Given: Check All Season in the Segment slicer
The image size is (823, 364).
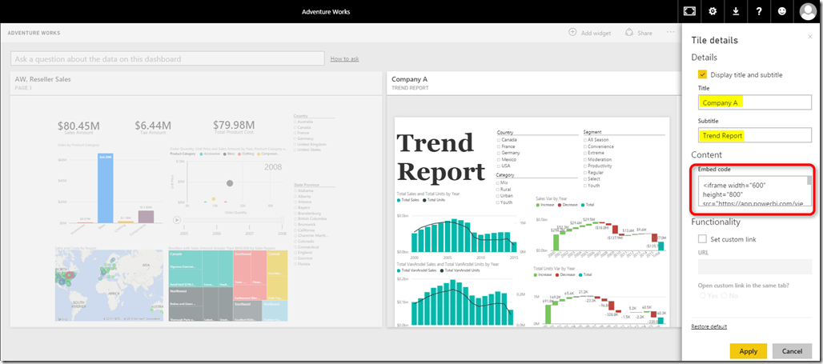Looking at the screenshot, I should 585,140.
